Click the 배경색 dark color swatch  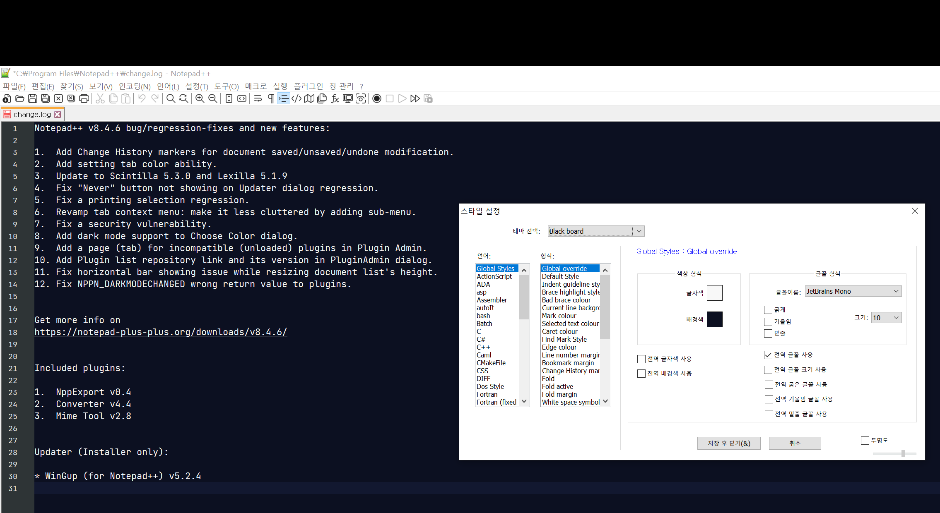[714, 319]
